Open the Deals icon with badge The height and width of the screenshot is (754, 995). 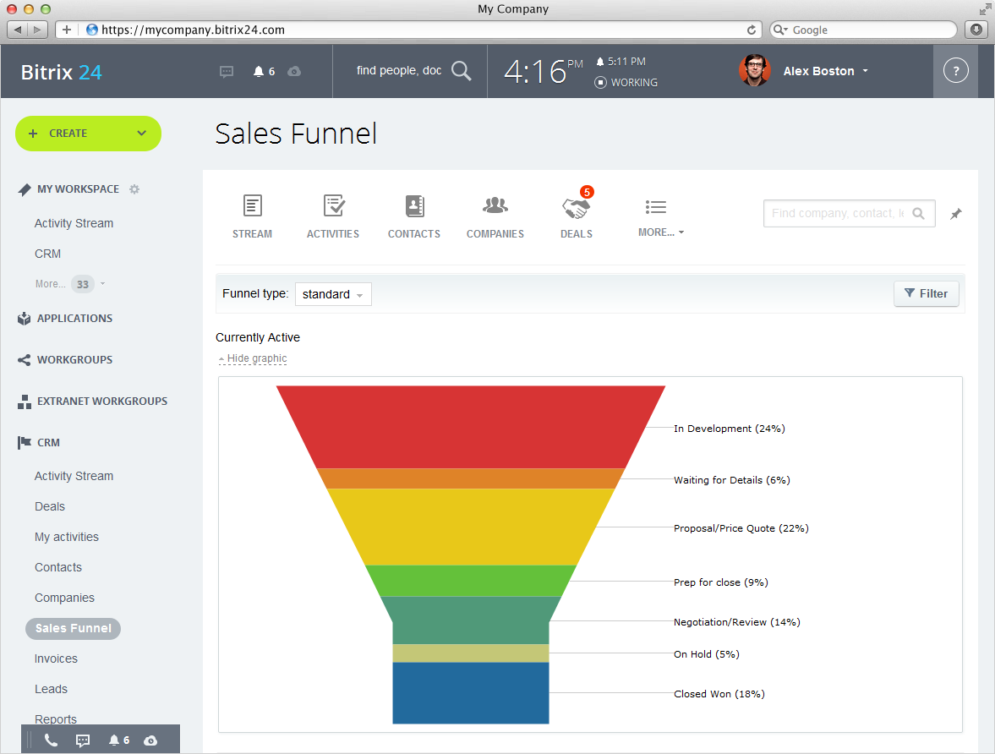tap(576, 208)
